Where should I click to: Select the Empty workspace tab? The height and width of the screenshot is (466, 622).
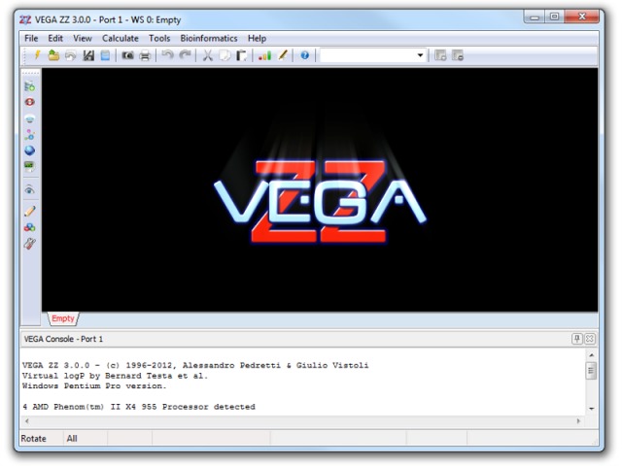pos(63,318)
